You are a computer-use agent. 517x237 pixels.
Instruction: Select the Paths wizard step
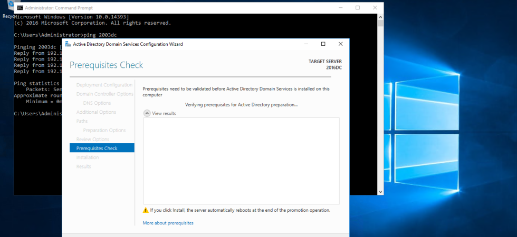tap(82, 121)
